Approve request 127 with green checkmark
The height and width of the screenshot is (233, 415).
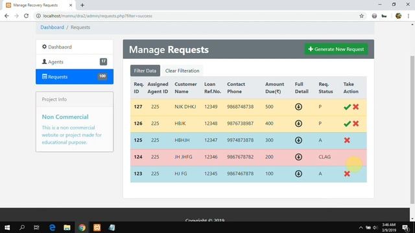pyautogui.click(x=347, y=107)
